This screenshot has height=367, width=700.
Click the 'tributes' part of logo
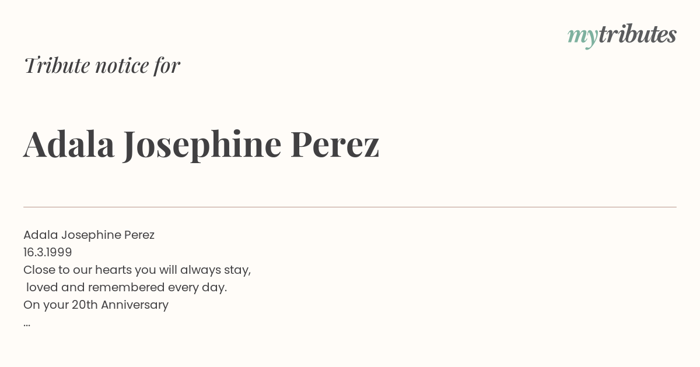tap(637, 34)
